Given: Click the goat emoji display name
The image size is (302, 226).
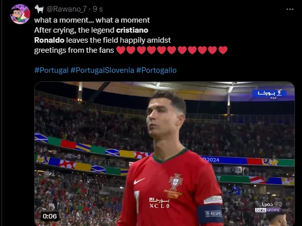Looking at the screenshot, I should click(39, 9).
